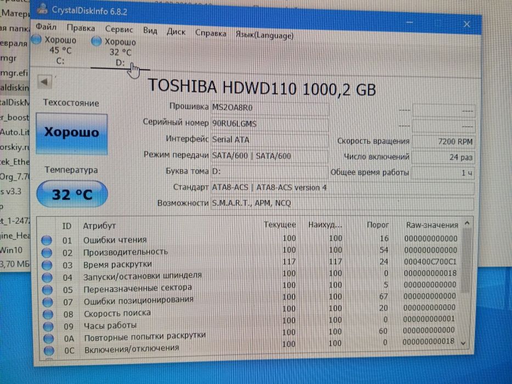Click the Стандарт field ATA8-ACS
Viewport: 512px width, 384px height.
[x=342, y=188]
